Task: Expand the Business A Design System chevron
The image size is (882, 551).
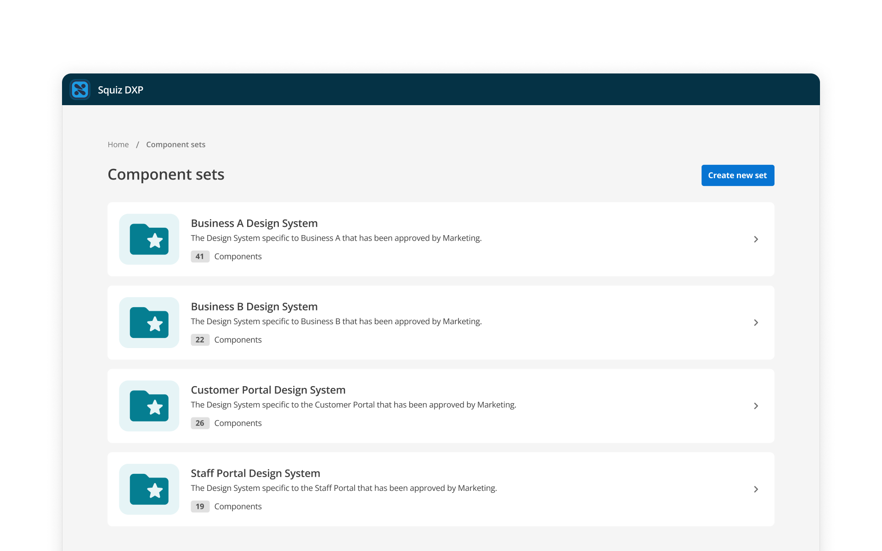Action: pyautogui.click(x=756, y=239)
